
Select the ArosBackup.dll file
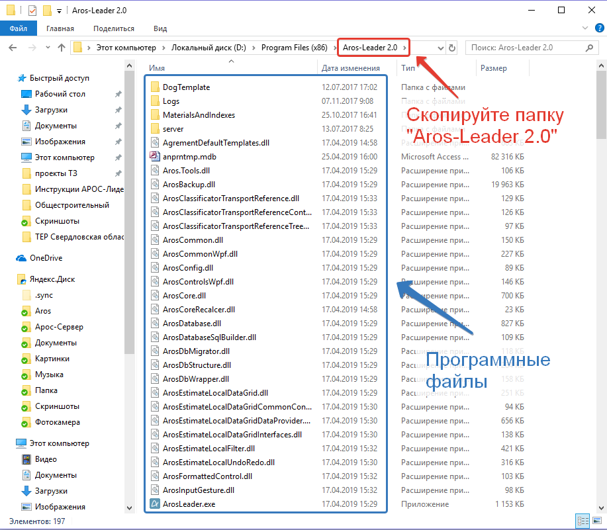pos(189,185)
